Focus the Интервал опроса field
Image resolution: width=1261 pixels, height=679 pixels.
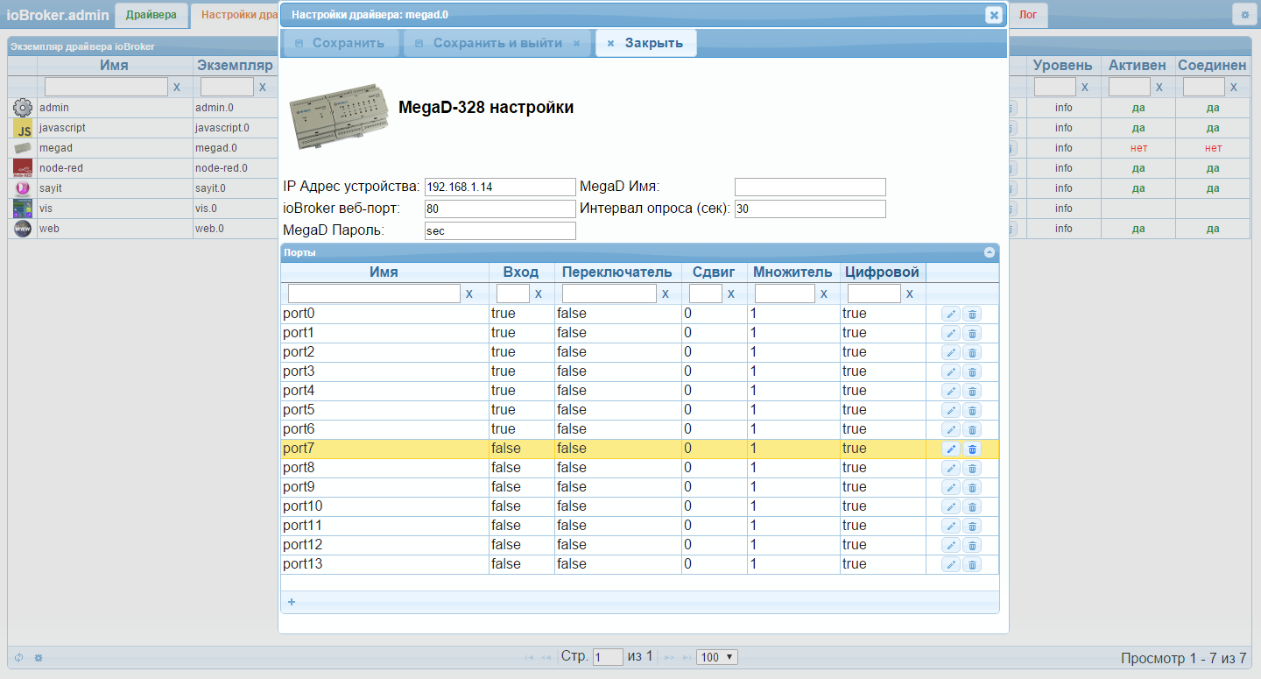[810, 209]
